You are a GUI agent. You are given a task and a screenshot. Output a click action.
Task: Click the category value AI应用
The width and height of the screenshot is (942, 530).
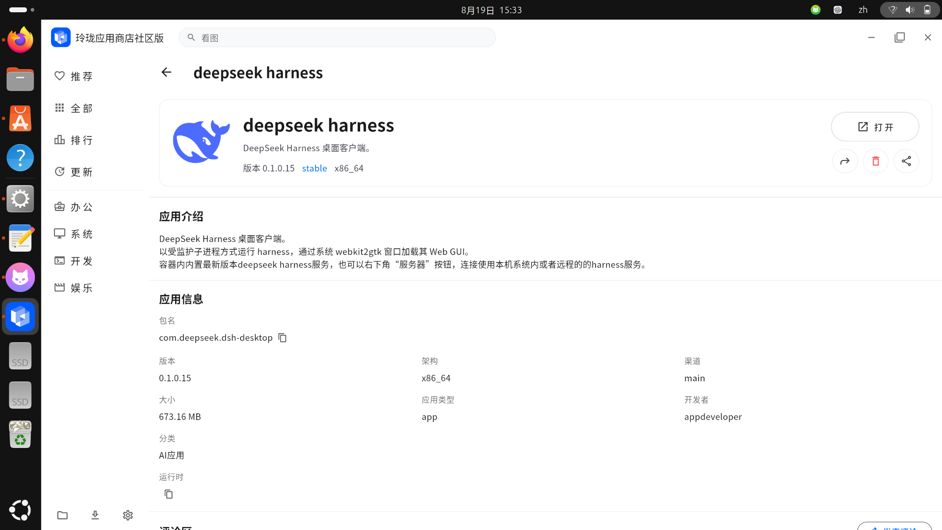click(171, 455)
